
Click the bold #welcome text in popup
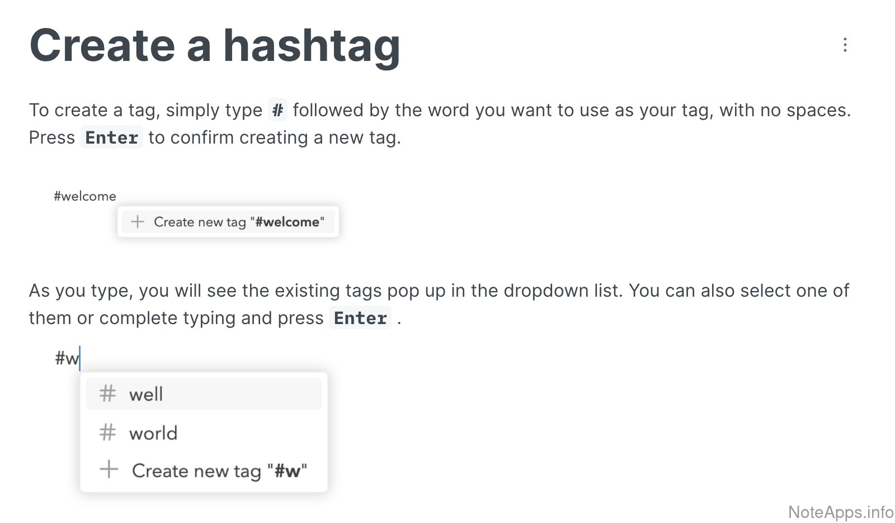[287, 222]
